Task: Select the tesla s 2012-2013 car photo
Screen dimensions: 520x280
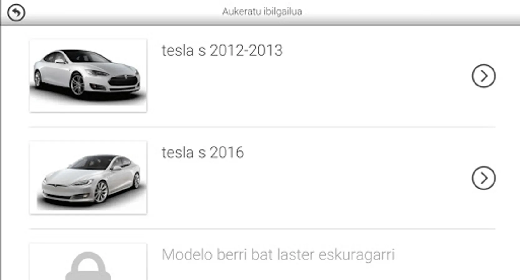Action: pos(88,75)
